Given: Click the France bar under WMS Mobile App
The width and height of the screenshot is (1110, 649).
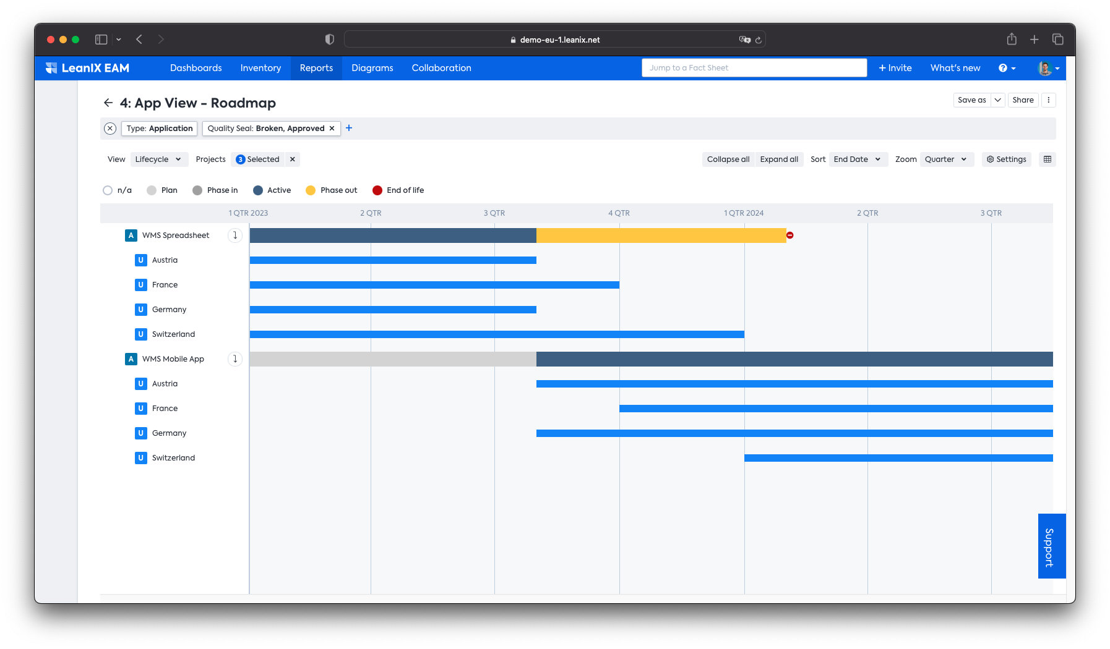Looking at the screenshot, I should [x=836, y=409].
